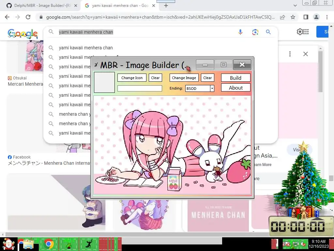The width and height of the screenshot is (334, 251).
Task: Click the Menhera-chan image preview
Action: click(172, 145)
